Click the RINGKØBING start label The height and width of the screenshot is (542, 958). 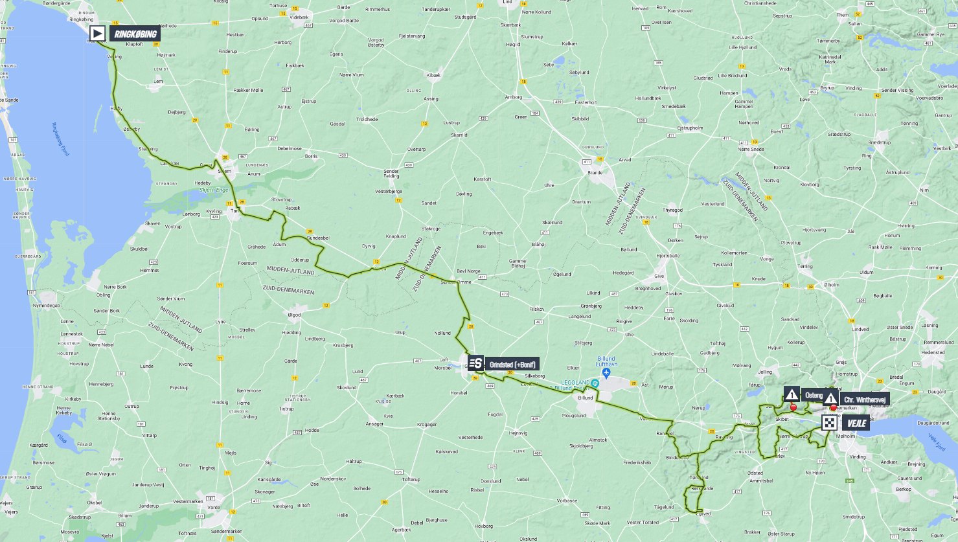(x=135, y=34)
